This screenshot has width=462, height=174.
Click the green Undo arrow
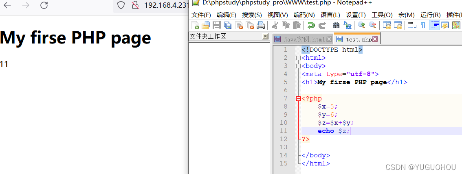pos(311,26)
